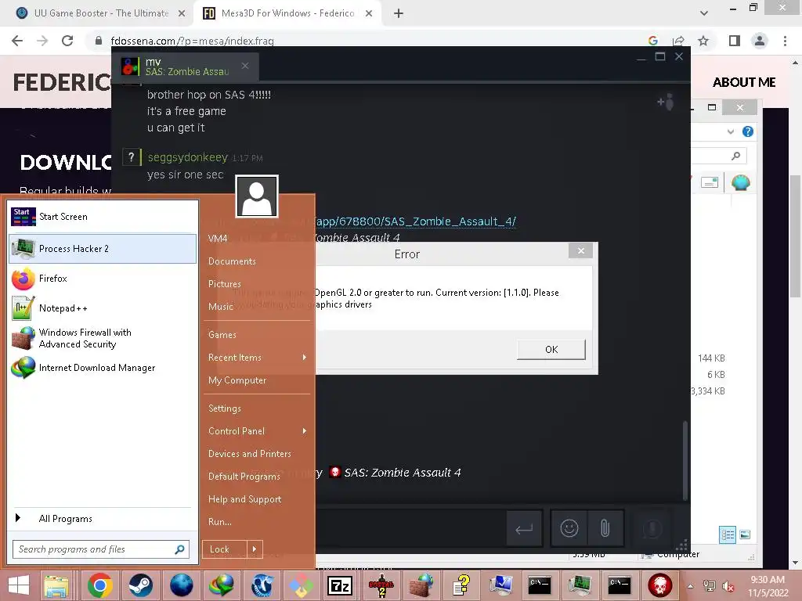Open Default Programs
The height and width of the screenshot is (601, 802).
[244, 477]
